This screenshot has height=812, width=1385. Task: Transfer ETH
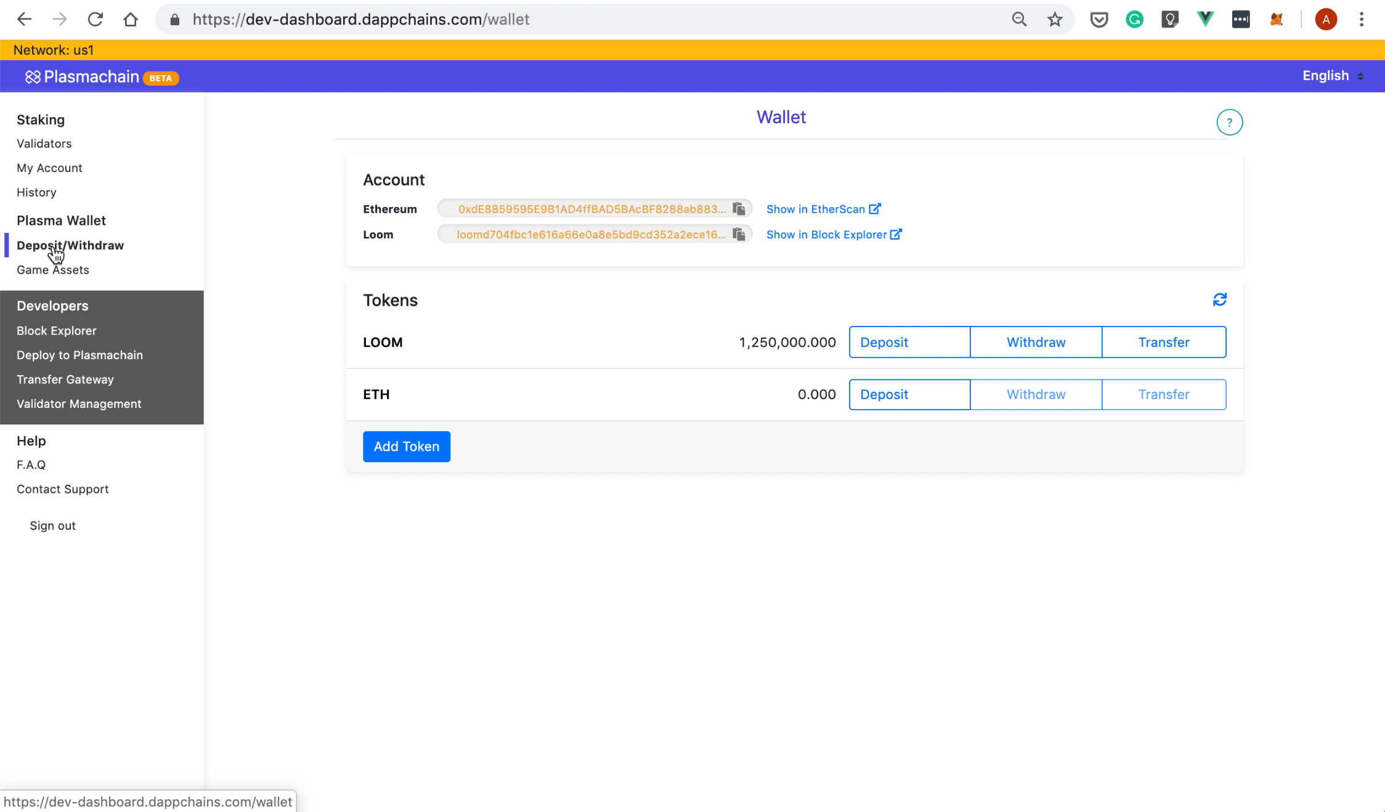1163,394
